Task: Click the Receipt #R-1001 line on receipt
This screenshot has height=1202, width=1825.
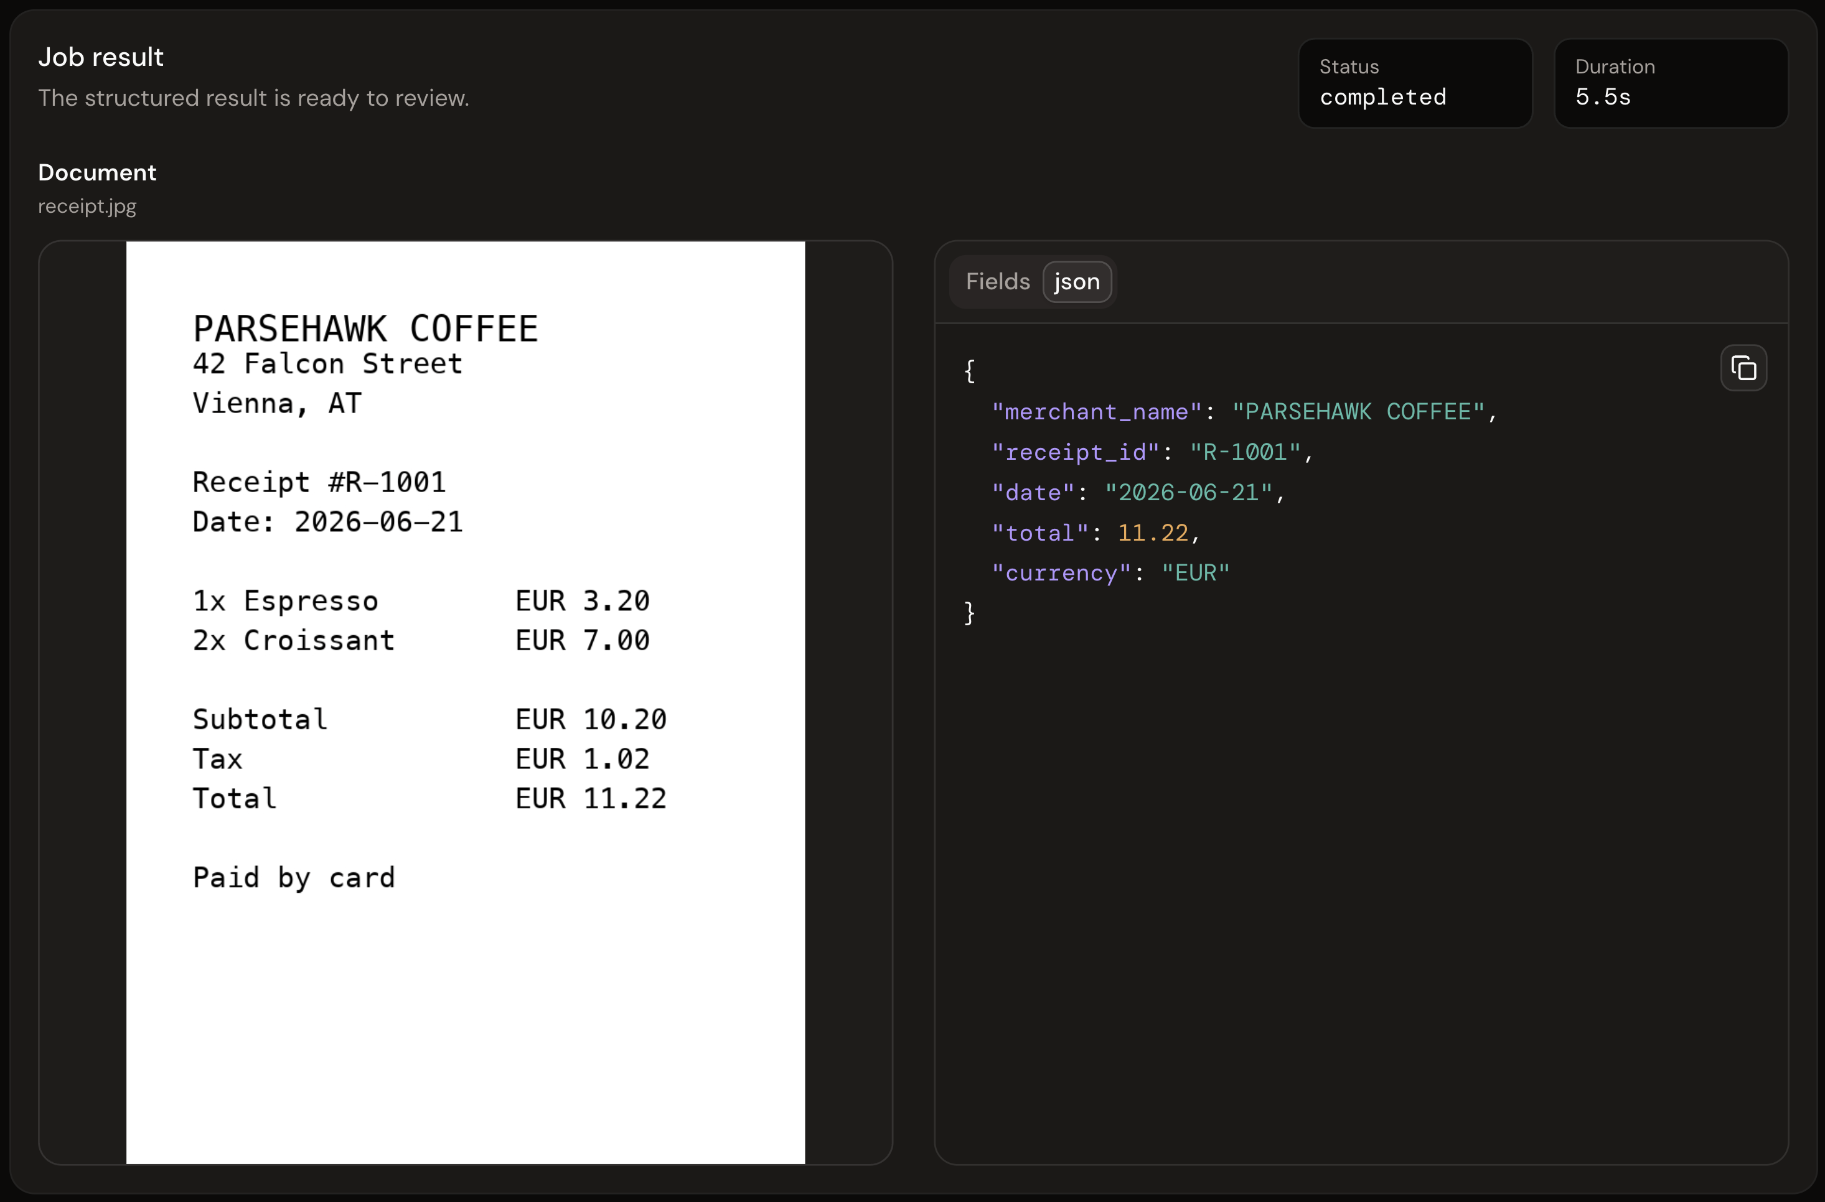Action: (319, 482)
